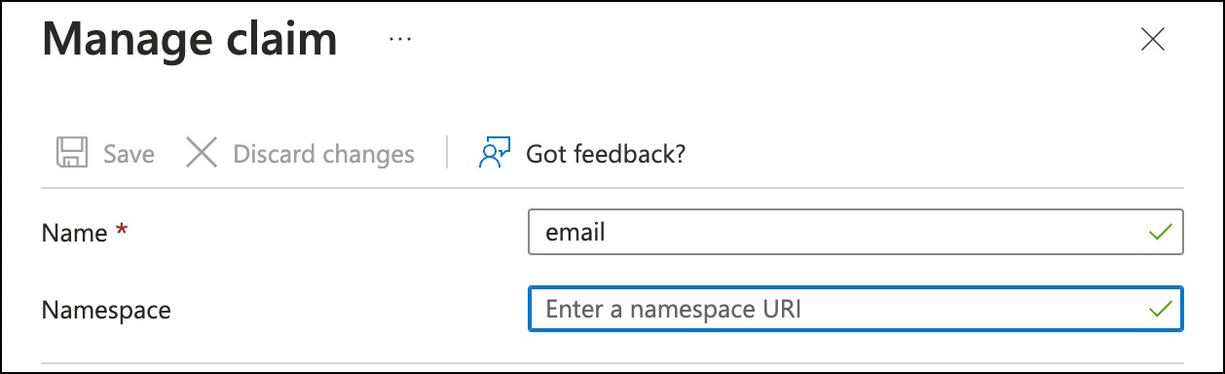Open the feedback person icon

(495, 153)
